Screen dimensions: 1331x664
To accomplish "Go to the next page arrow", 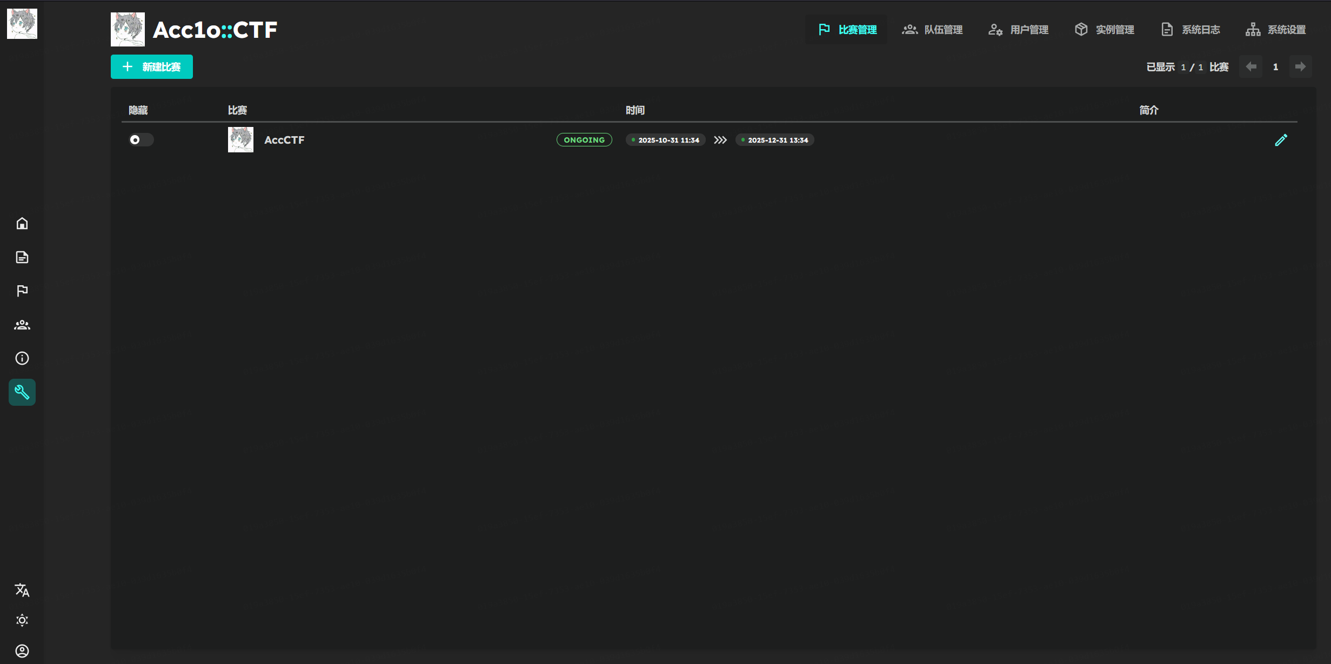I will click(x=1300, y=66).
